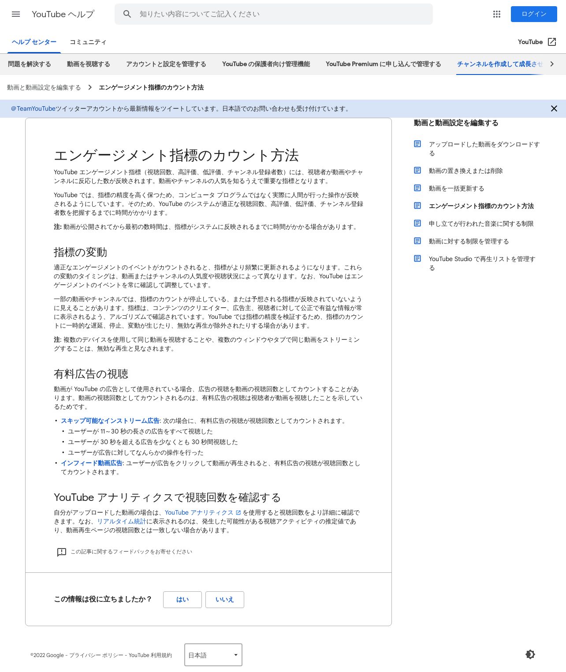The height and width of the screenshot is (672, 566).
Task: Select the 動画を視聴する category
Action: (x=89, y=64)
